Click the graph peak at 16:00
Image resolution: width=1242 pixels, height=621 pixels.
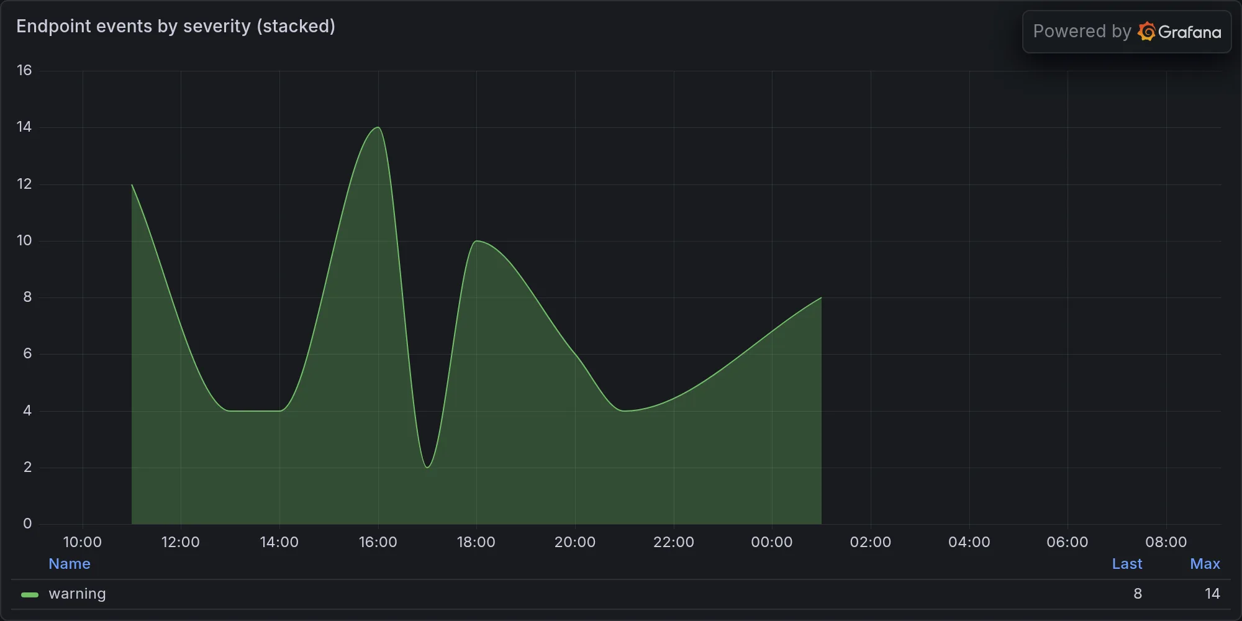(x=378, y=127)
